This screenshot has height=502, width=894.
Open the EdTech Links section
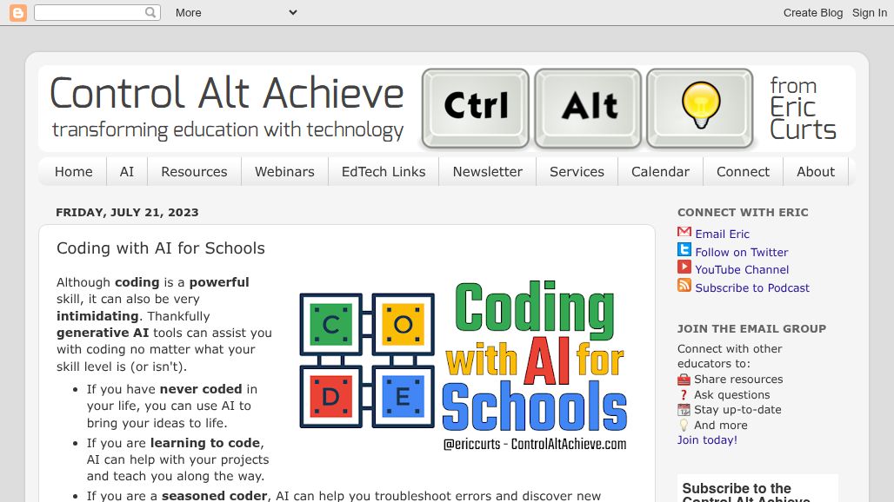pos(383,171)
